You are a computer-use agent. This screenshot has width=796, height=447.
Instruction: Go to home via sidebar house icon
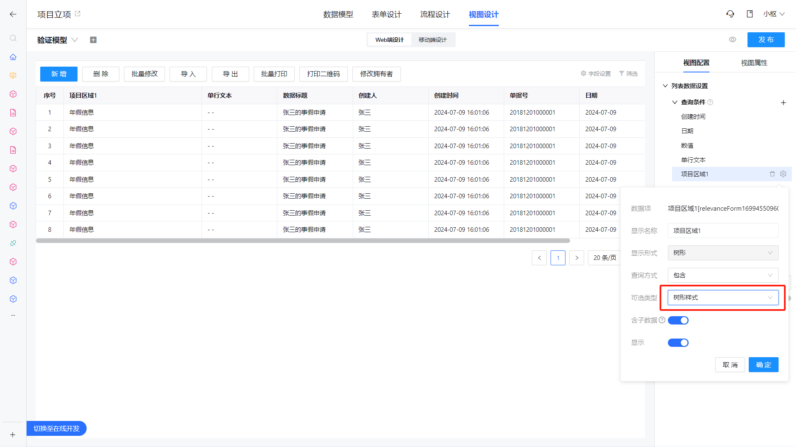13,57
